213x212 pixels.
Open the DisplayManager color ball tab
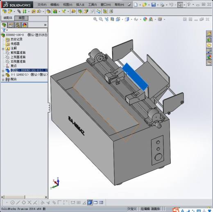point(25,25)
